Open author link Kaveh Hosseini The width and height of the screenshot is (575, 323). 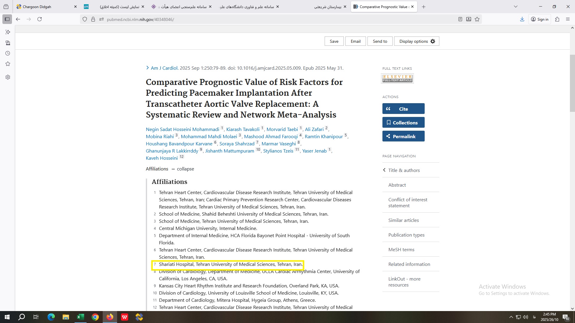(x=162, y=158)
